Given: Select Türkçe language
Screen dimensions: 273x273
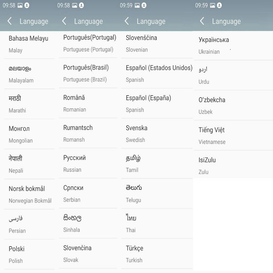Looking at the screenshot, I should [x=135, y=254].
